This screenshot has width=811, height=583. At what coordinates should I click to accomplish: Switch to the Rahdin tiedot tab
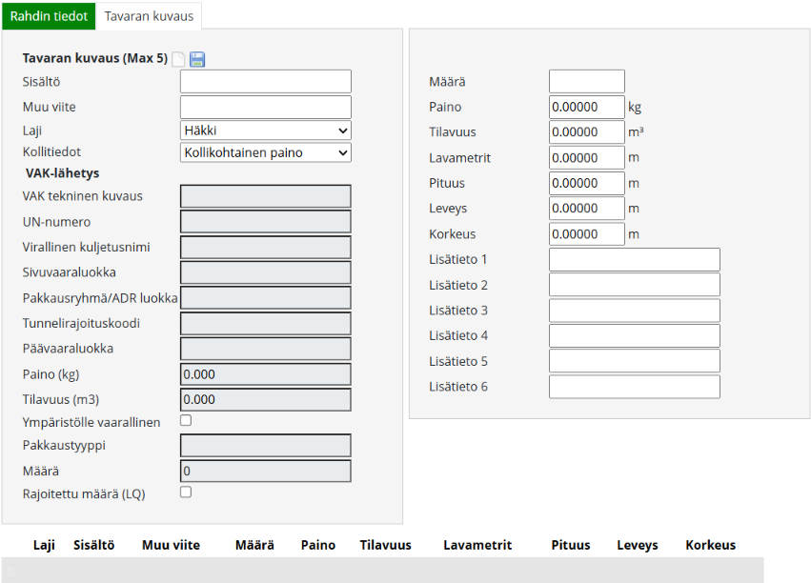[49, 16]
